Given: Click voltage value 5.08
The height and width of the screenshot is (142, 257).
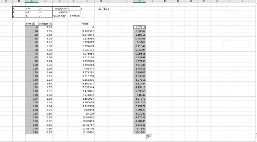Looking at the screenshot, I should [x=45, y=46].
